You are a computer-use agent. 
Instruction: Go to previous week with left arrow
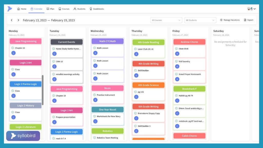[12, 20]
